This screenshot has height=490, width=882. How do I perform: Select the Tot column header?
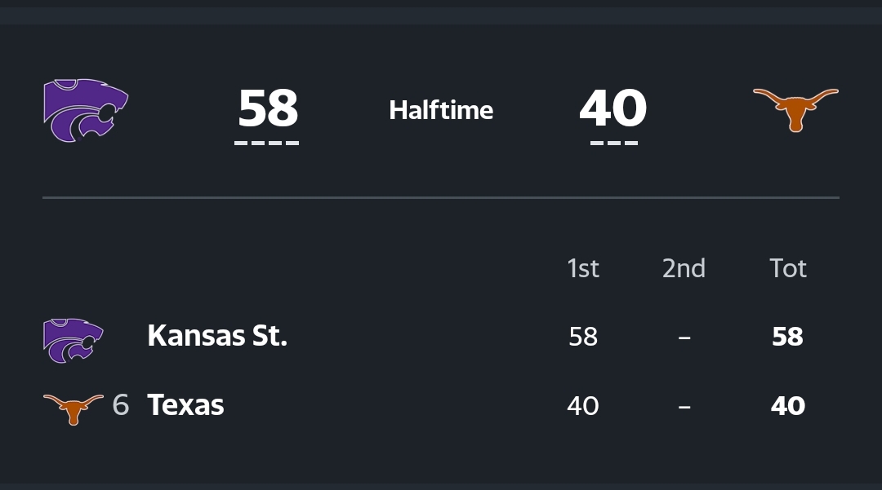coord(788,268)
